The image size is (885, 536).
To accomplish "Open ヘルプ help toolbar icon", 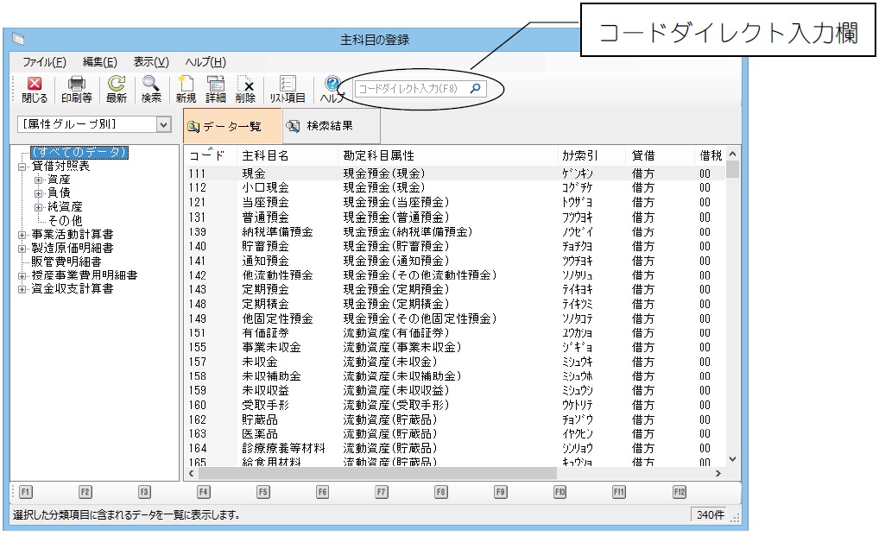I will pos(332,89).
